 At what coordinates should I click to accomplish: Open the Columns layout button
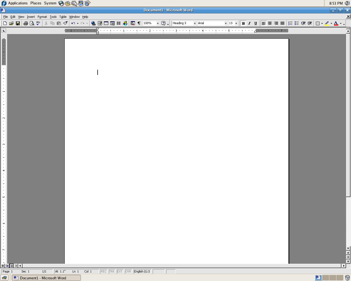click(119, 23)
